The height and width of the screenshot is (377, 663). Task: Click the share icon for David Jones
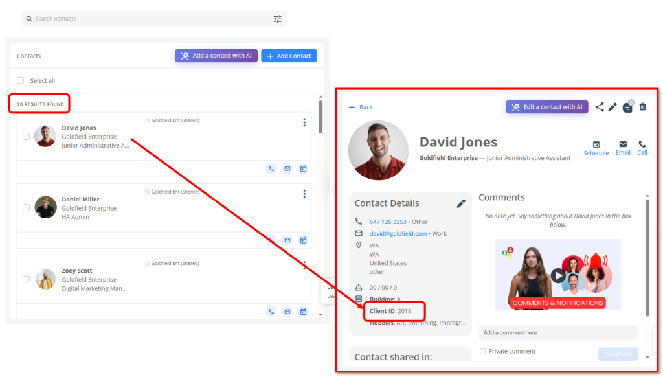point(600,107)
